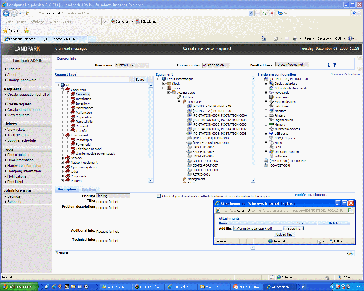The image size is (364, 291).
Task: Collapse the Computers request type node
Action: tap(62, 90)
